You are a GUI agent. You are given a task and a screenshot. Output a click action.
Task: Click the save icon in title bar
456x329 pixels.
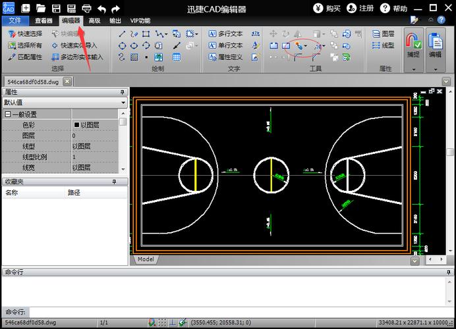56,8
